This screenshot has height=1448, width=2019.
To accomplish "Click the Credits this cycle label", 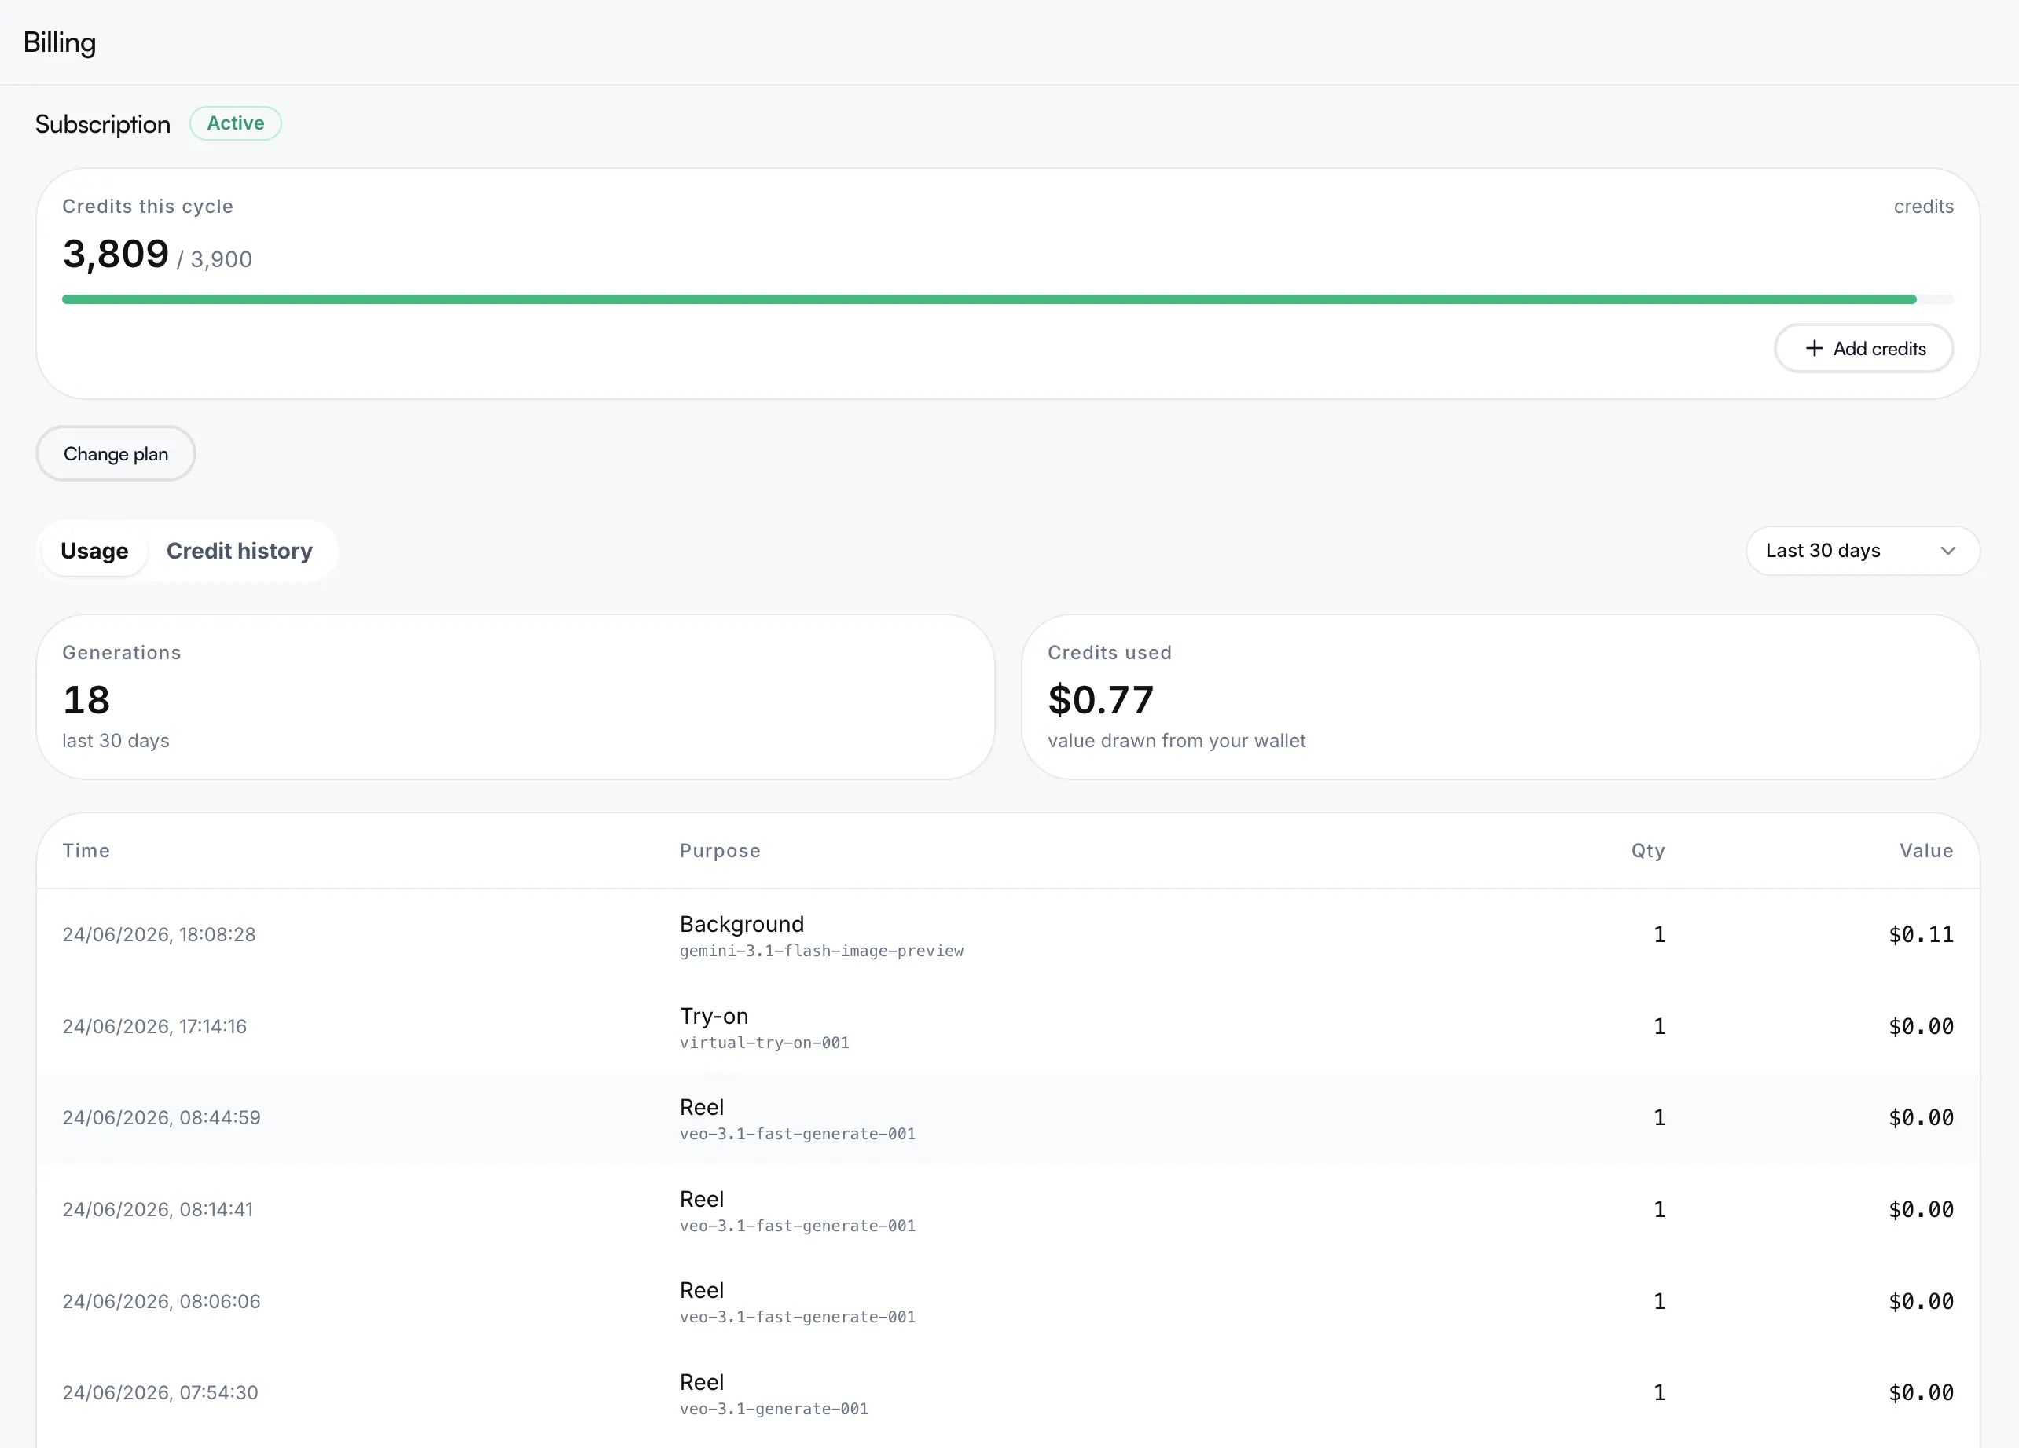I will [148, 207].
